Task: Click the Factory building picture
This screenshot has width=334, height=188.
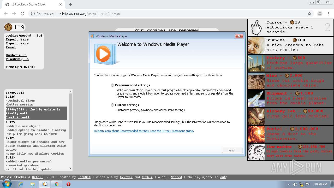Action: click(x=256, y=63)
